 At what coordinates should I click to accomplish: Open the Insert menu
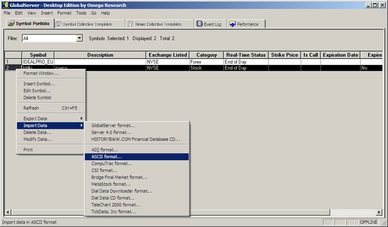47,13
